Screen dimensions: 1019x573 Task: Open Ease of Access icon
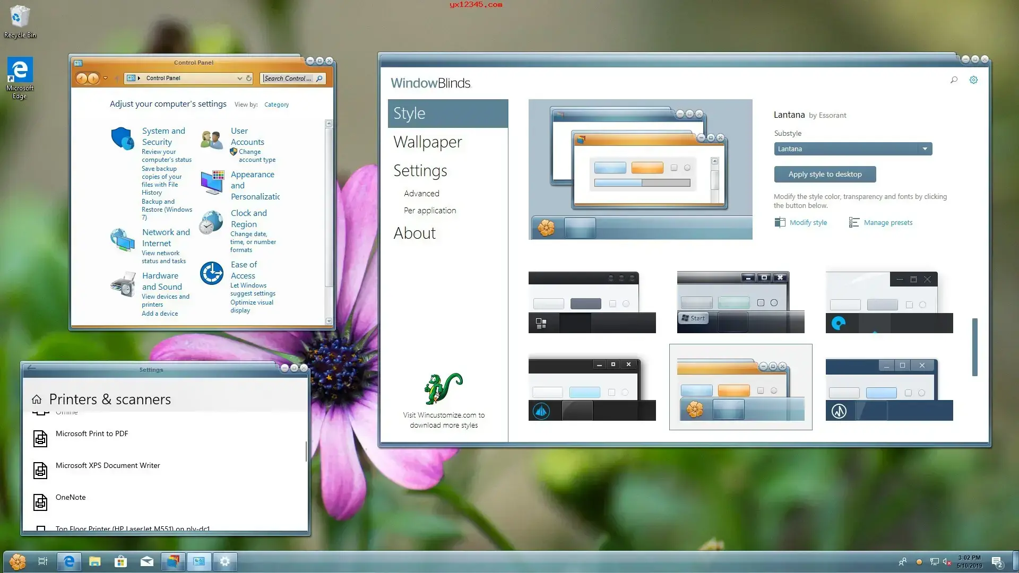[212, 273]
